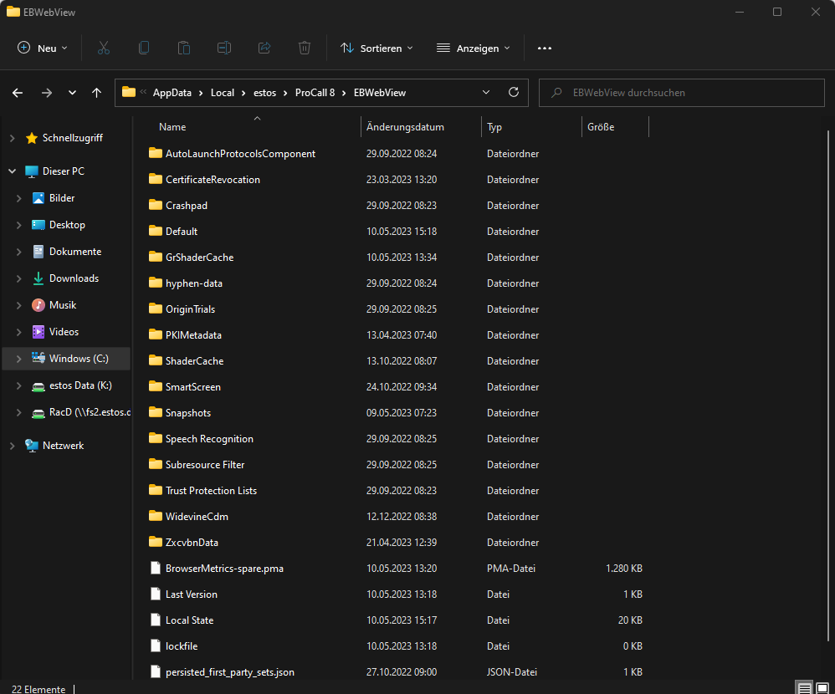Refresh the folder with reload icon
Screen dimensions: 835x694
click(x=514, y=93)
